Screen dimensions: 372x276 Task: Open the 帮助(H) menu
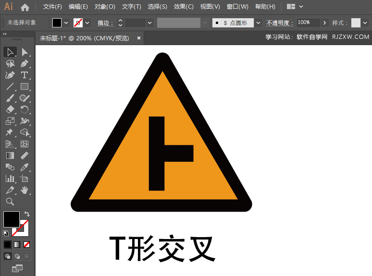tap(265, 7)
